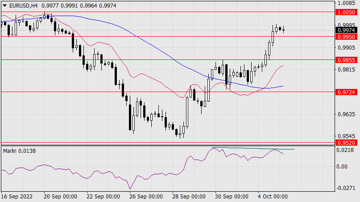Select the 1.0050 red price level label
The height and width of the screenshot is (202, 360).
tap(347, 12)
